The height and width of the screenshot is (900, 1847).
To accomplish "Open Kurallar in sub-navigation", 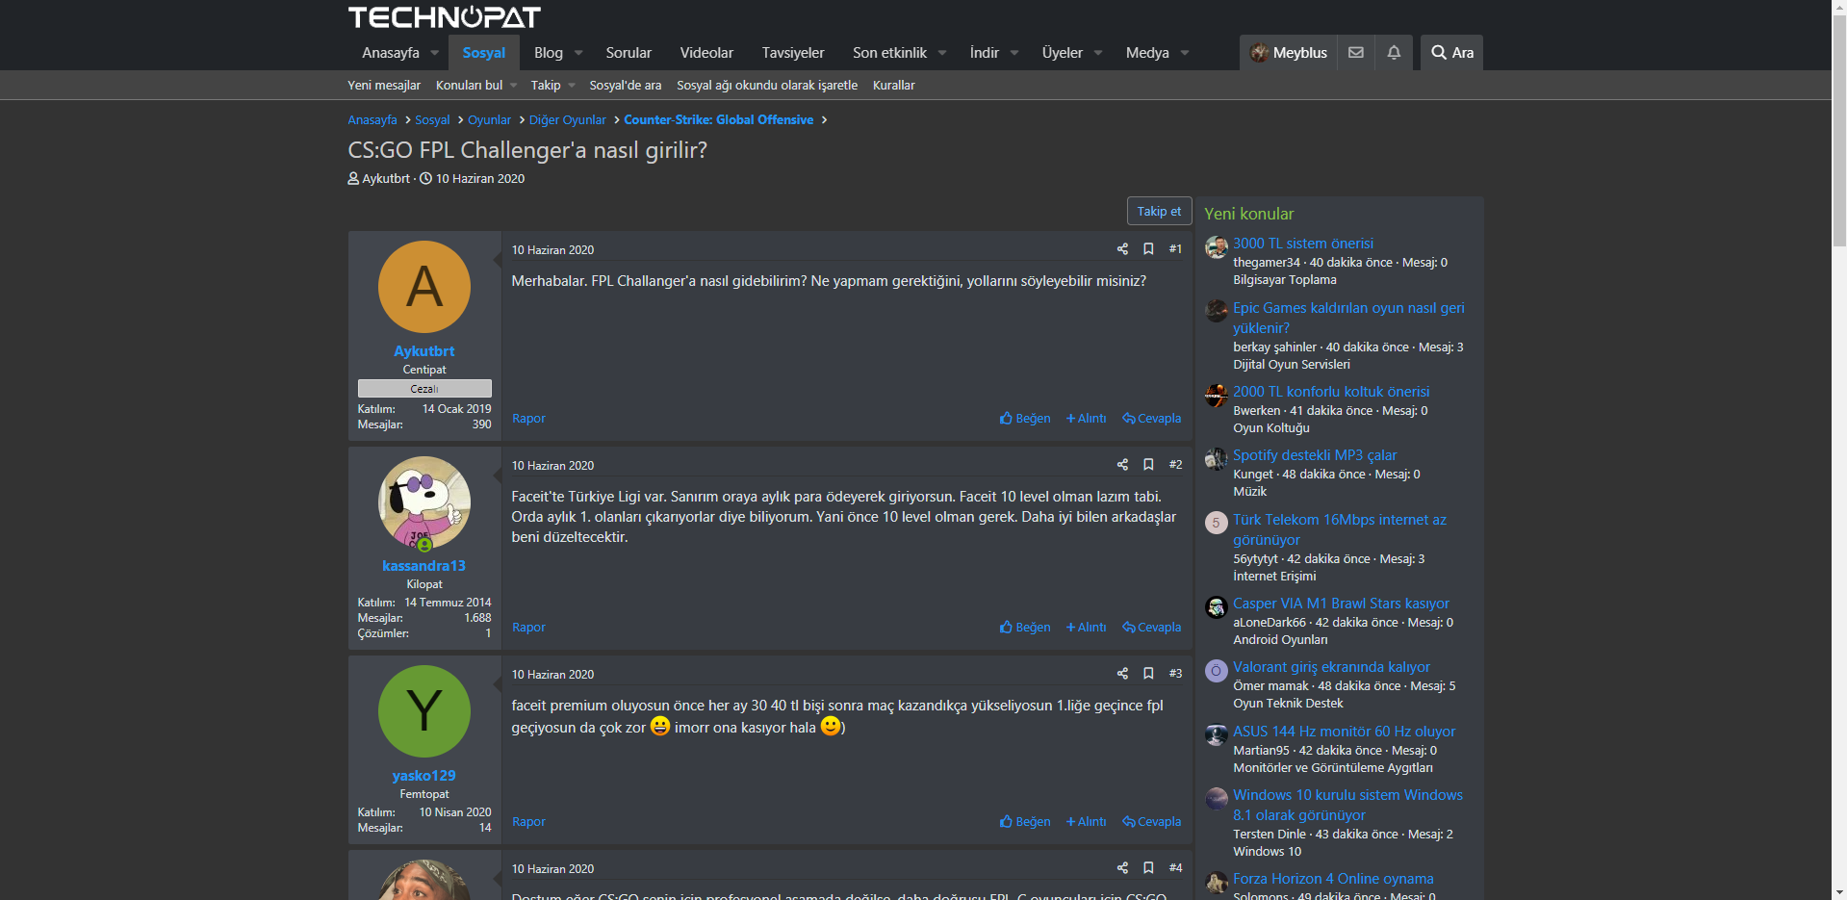I will point(894,86).
